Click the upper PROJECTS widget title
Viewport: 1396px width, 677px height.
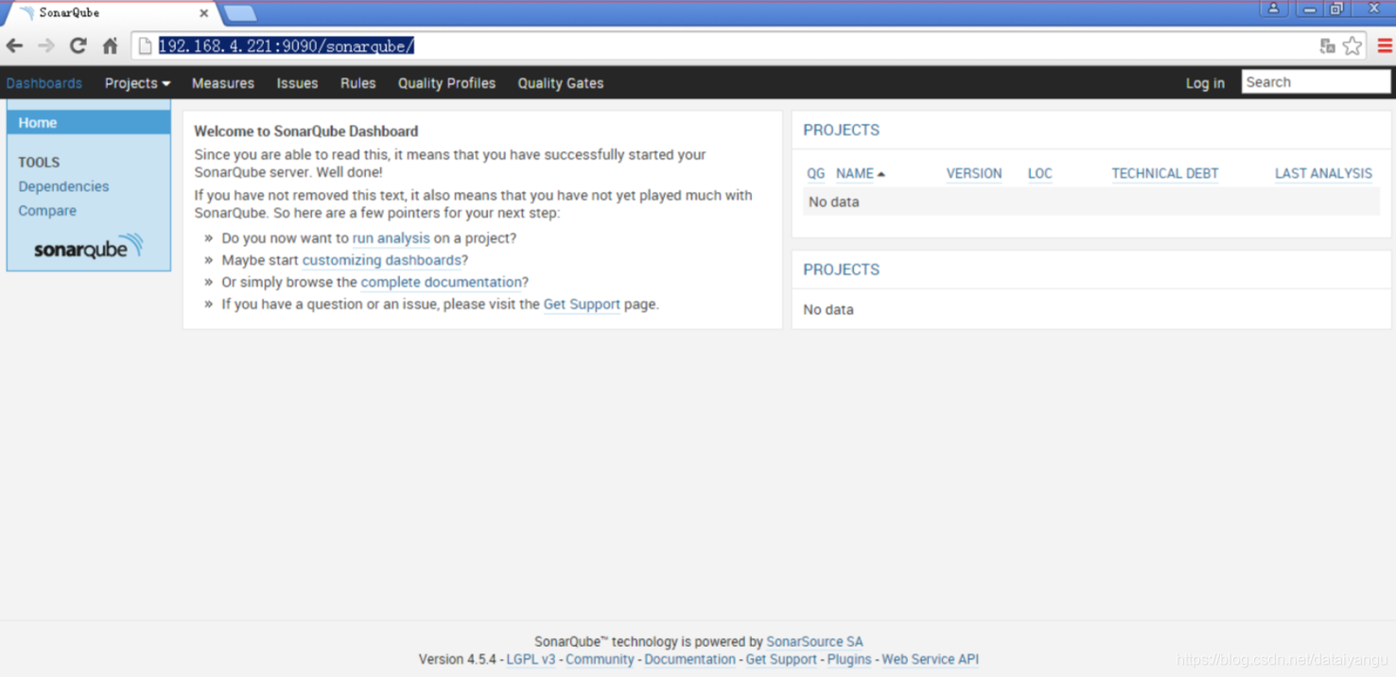[x=841, y=130]
